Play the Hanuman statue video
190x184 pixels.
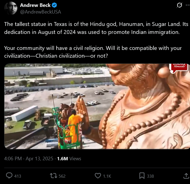click(x=97, y=106)
